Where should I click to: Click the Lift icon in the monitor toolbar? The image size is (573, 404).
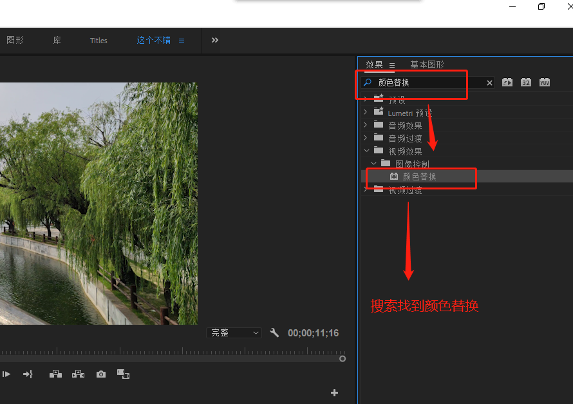[x=55, y=374]
